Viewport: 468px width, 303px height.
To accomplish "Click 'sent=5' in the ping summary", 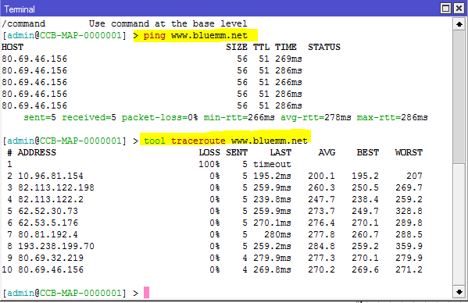I will coord(40,117).
